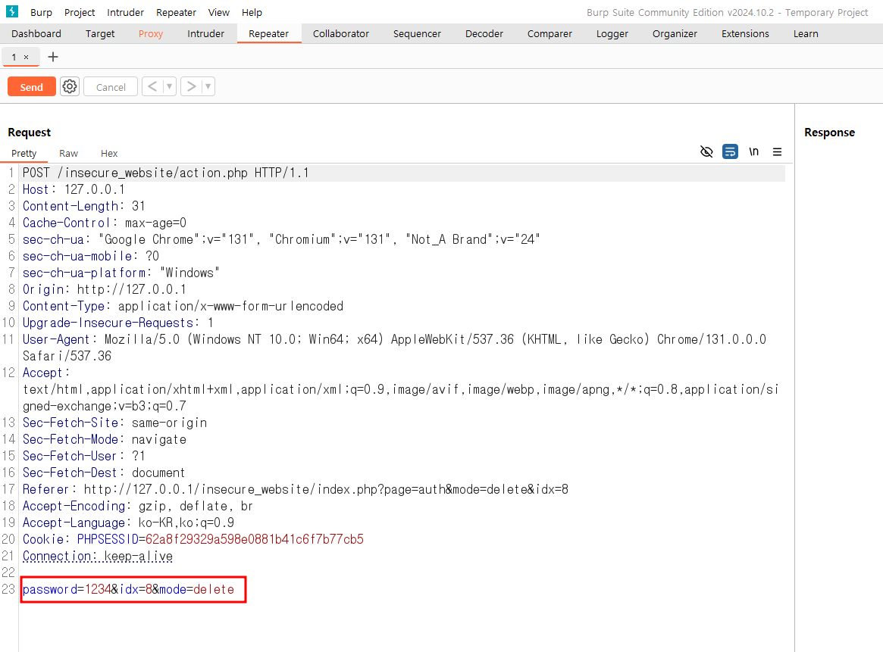The height and width of the screenshot is (652, 883).
Task: Select the Repeater tool tab
Action: tap(268, 34)
